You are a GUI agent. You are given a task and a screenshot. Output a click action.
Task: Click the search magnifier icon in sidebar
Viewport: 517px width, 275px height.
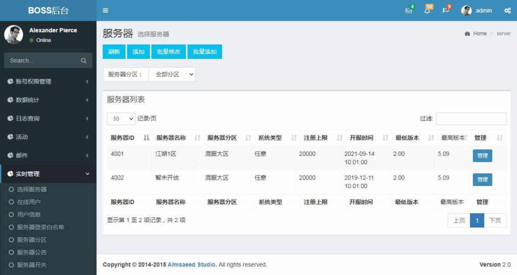[83, 61]
